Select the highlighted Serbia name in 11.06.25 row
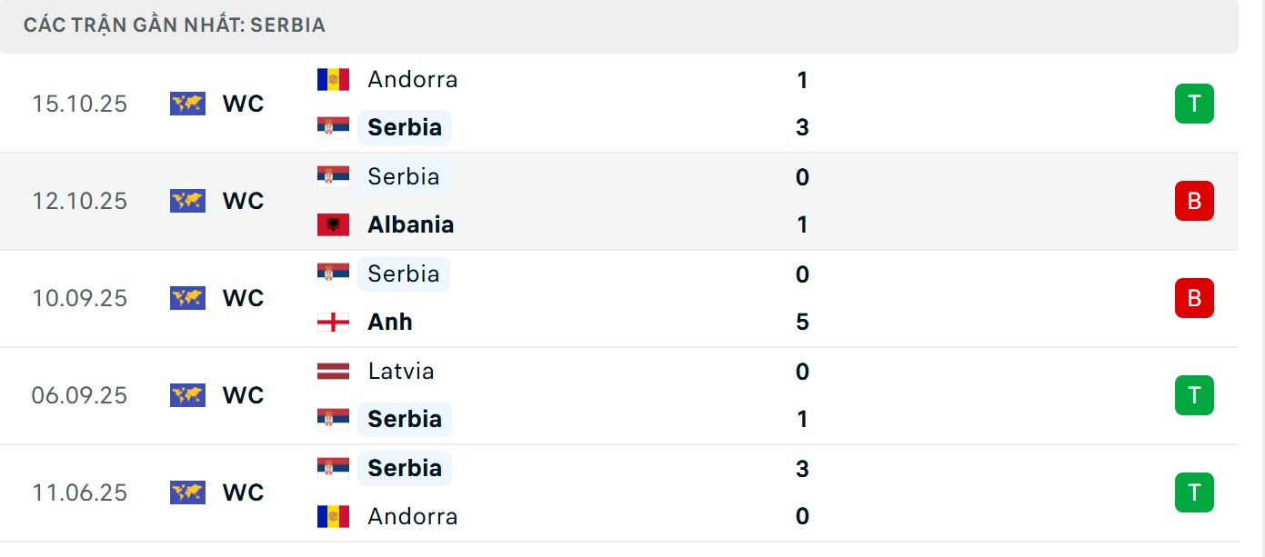The image size is (1265, 557). point(404,468)
